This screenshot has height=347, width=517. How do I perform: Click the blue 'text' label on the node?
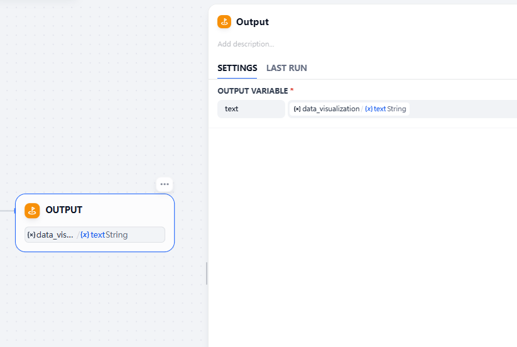tap(98, 235)
